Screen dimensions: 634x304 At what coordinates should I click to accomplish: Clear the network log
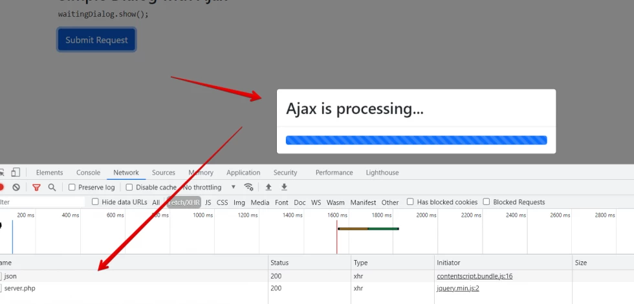(x=16, y=187)
